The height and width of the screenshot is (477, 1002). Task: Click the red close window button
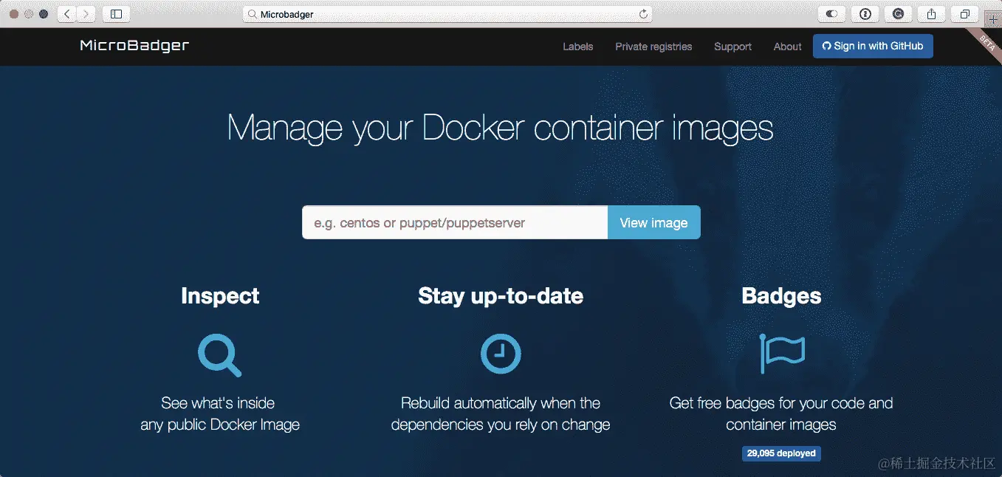(x=14, y=14)
